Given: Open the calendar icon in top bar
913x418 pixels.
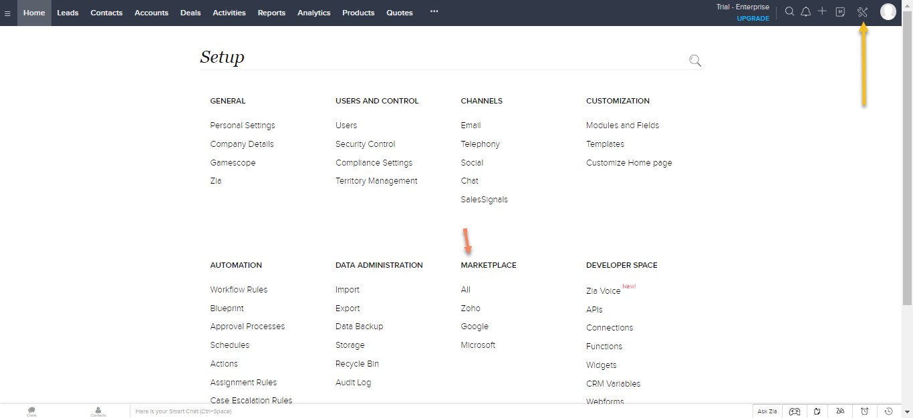Looking at the screenshot, I should point(840,11).
